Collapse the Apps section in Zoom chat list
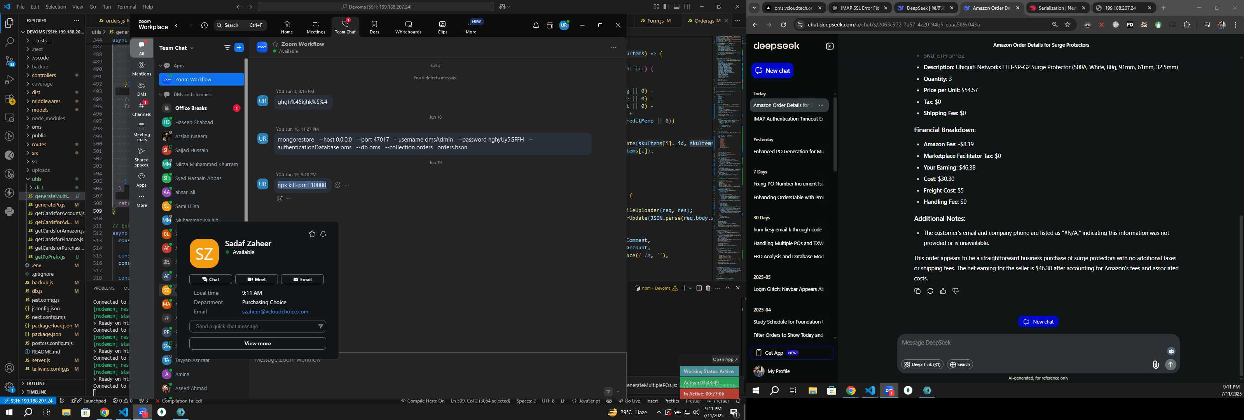 point(161,66)
